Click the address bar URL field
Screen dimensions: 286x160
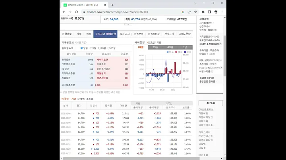coord(131,12)
